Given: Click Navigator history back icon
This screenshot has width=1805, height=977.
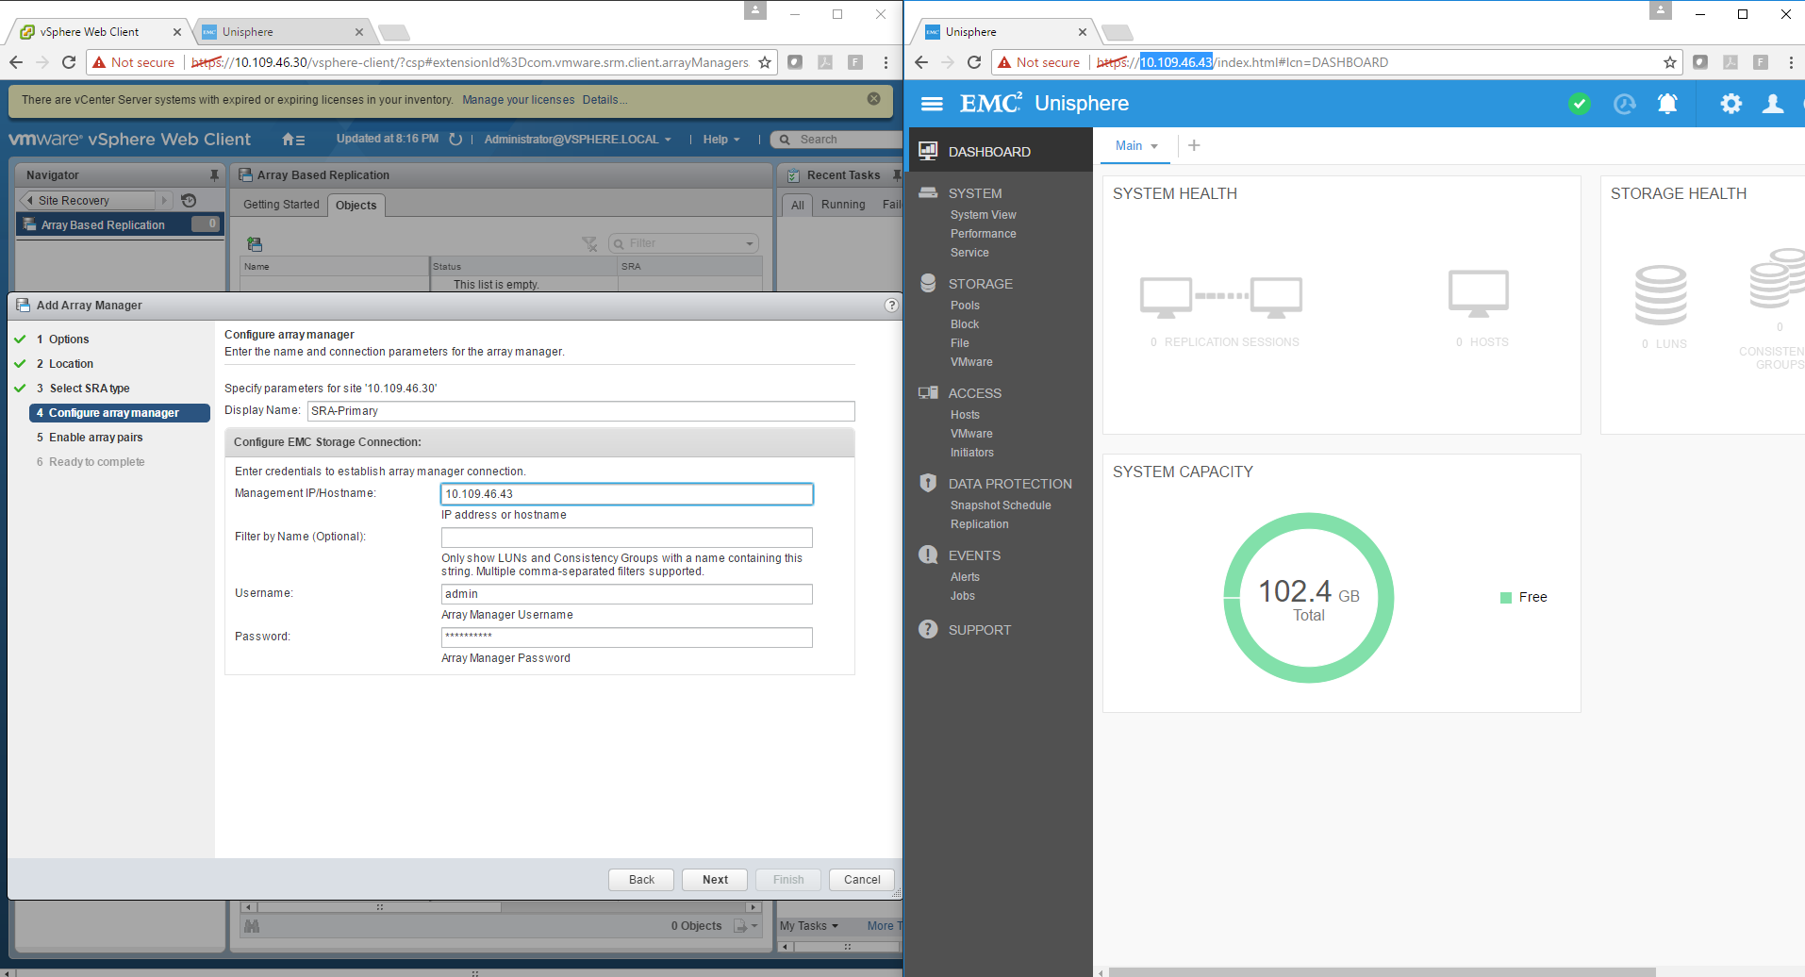Looking at the screenshot, I should [189, 200].
